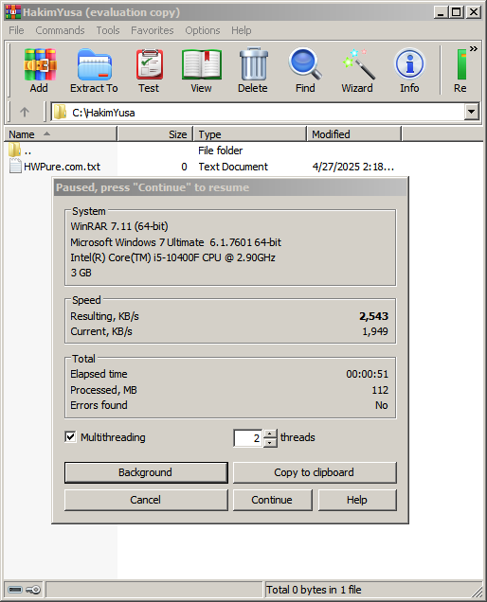Open the Options menu
Image resolution: width=487 pixels, height=602 pixels.
click(x=203, y=30)
